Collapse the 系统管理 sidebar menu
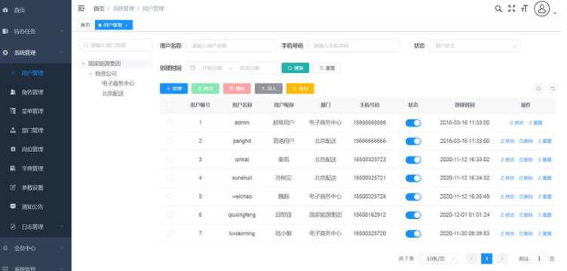Screen dimensions: 567x271 click(62, 53)
